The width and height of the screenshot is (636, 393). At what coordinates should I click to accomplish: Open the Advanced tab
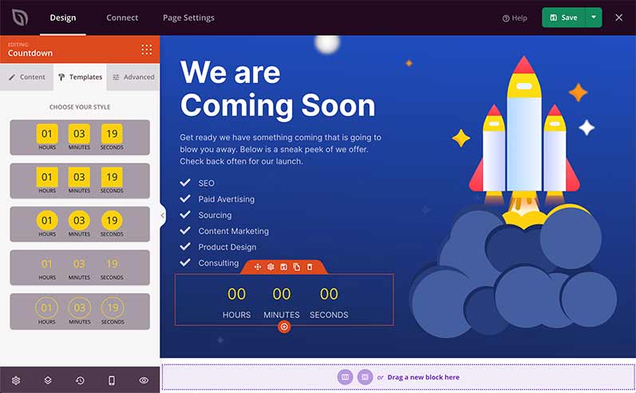click(133, 77)
